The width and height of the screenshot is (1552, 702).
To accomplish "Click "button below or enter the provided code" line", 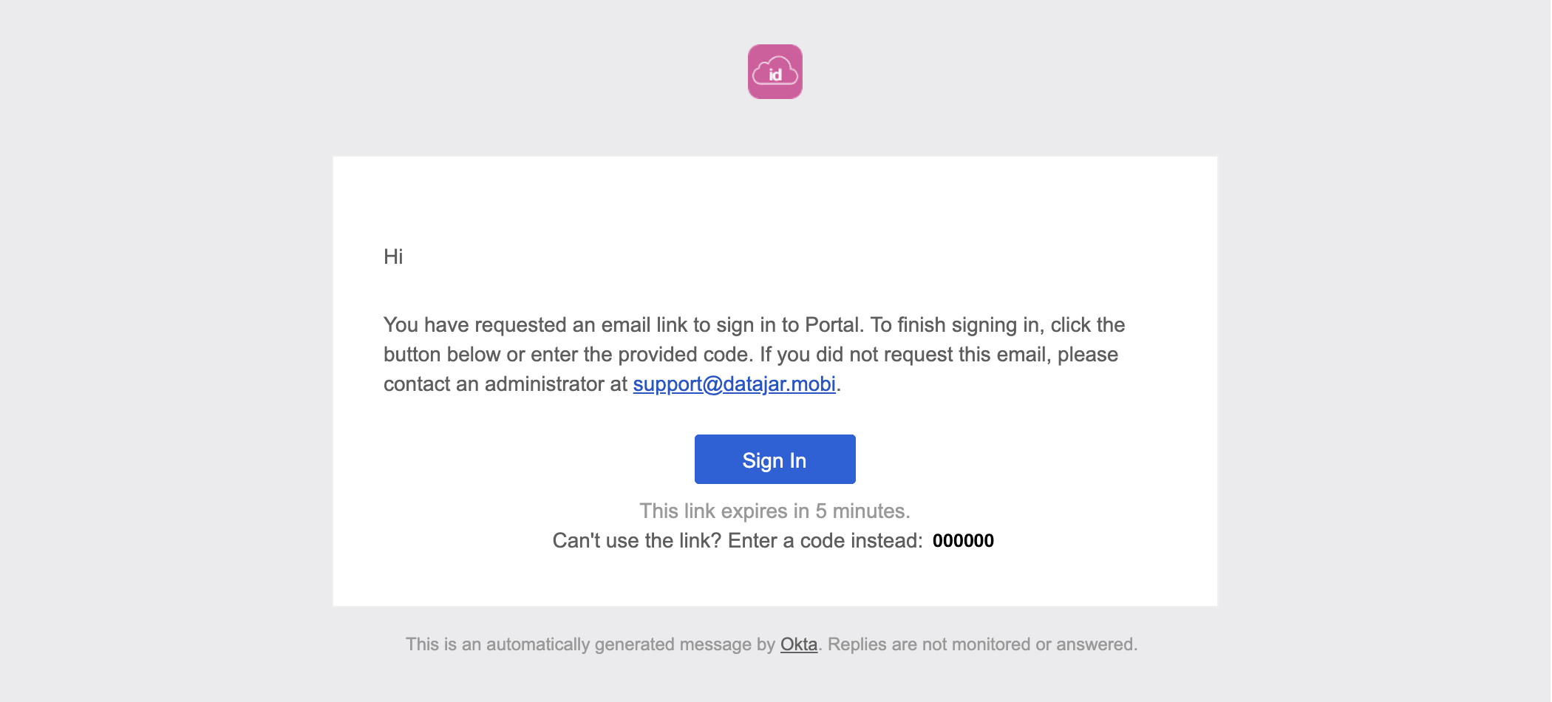I will pos(568,355).
